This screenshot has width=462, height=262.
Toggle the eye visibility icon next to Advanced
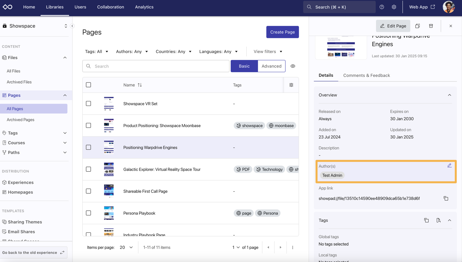[293, 66]
